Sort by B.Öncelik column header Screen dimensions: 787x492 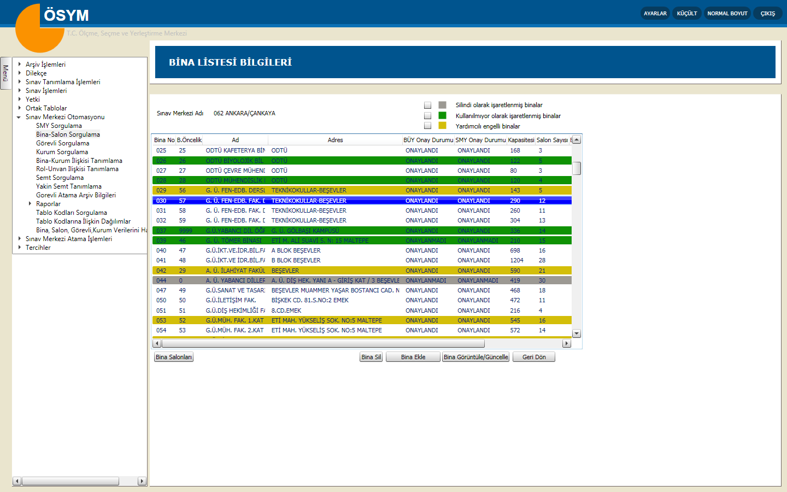click(x=189, y=140)
